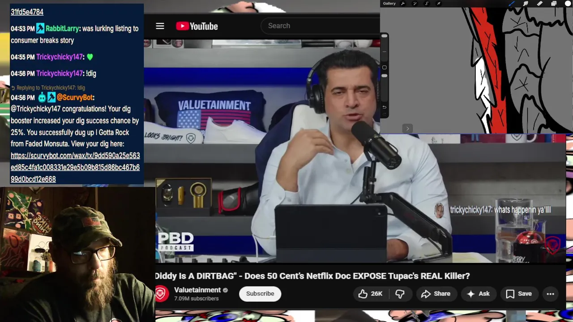Dislike the Valuetainment video
Image resolution: width=573 pixels, height=322 pixels.
click(x=400, y=294)
